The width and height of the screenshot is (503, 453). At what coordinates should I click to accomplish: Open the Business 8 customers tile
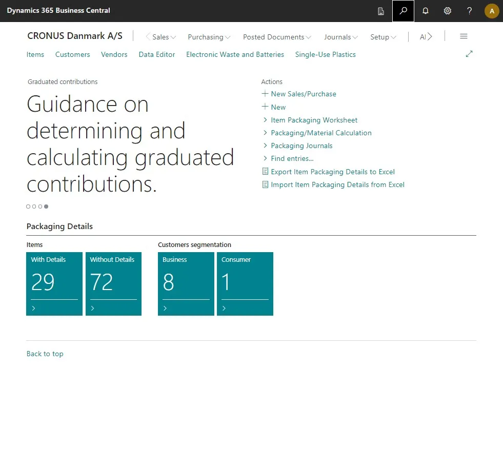pyautogui.click(x=186, y=284)
